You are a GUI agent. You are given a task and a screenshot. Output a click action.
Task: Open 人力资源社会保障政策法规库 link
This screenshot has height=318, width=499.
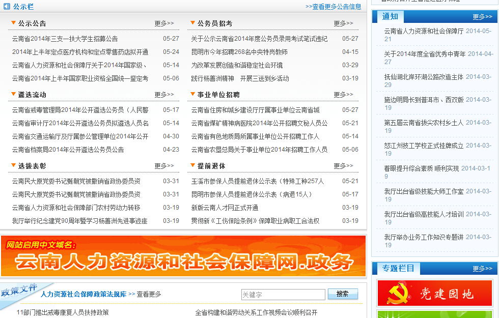(x=84, y=294)
